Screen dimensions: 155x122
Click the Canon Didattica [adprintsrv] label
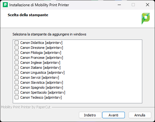tap(41, 43)
